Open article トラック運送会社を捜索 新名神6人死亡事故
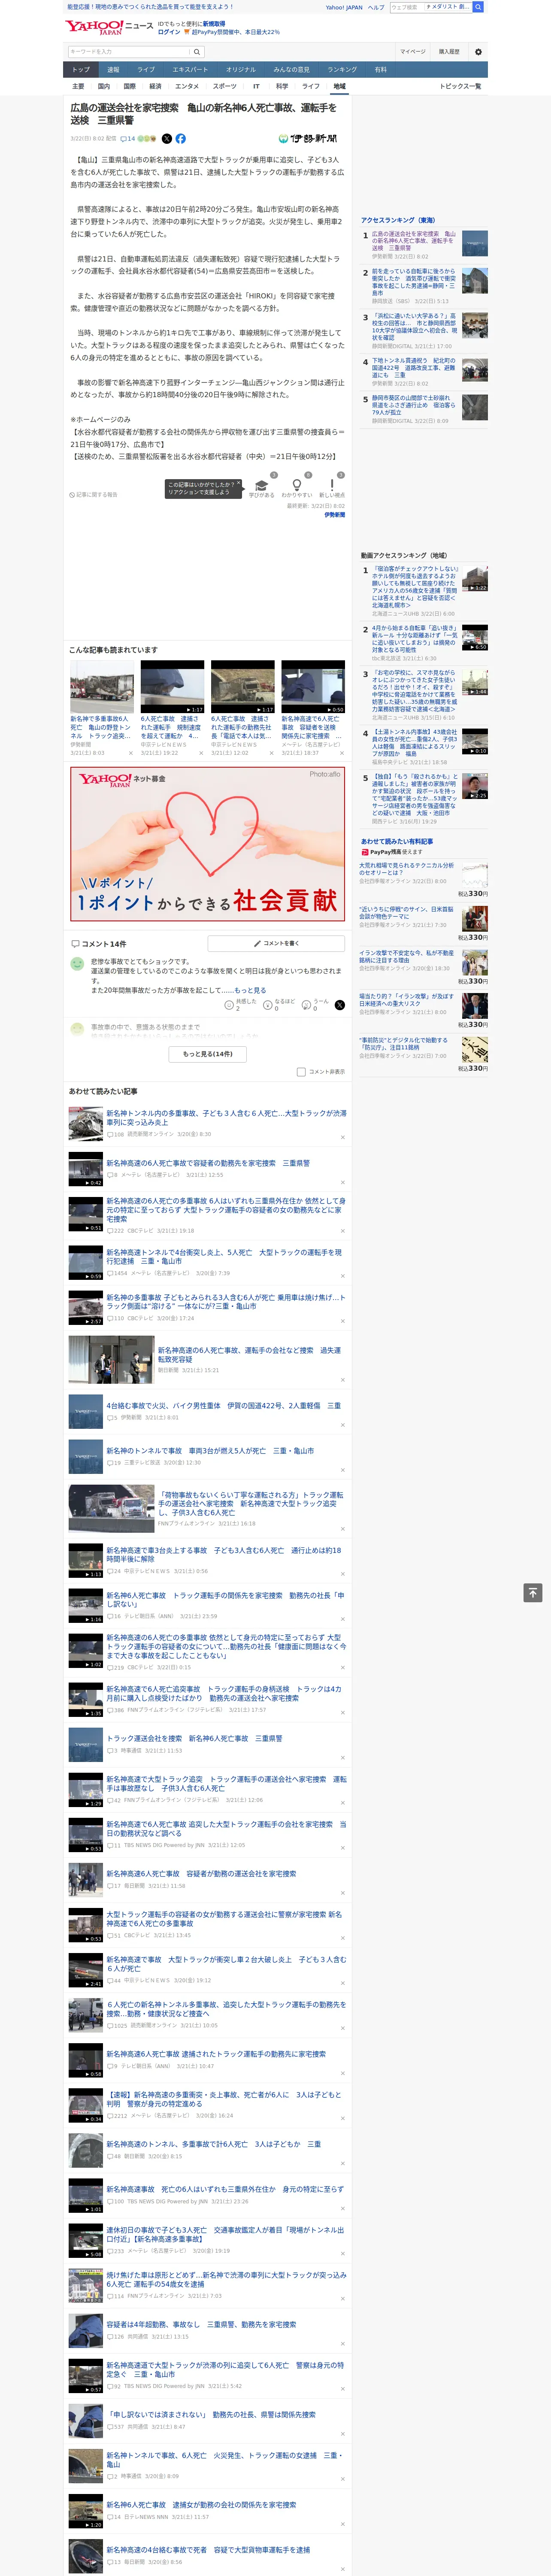 pyautogui.click(x=194, y=1738)
